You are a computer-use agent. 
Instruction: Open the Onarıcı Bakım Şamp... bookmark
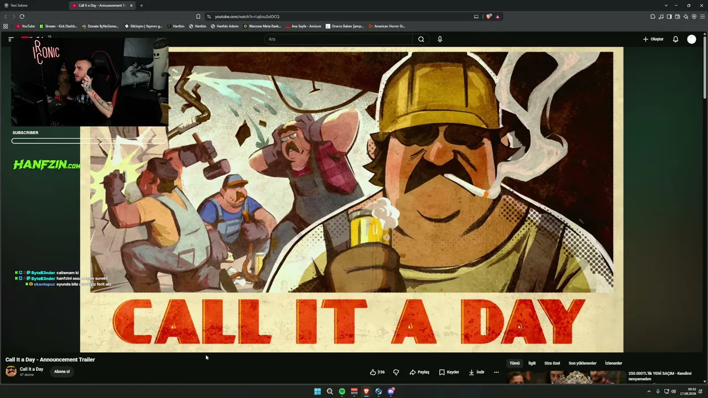point(345,26)
